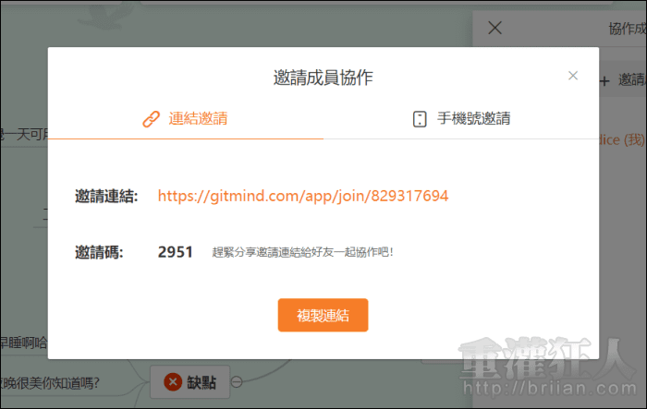Click the chain link icon on 連結邀請 tab
This screenshot has width=647, height=409.
point(151,118)
